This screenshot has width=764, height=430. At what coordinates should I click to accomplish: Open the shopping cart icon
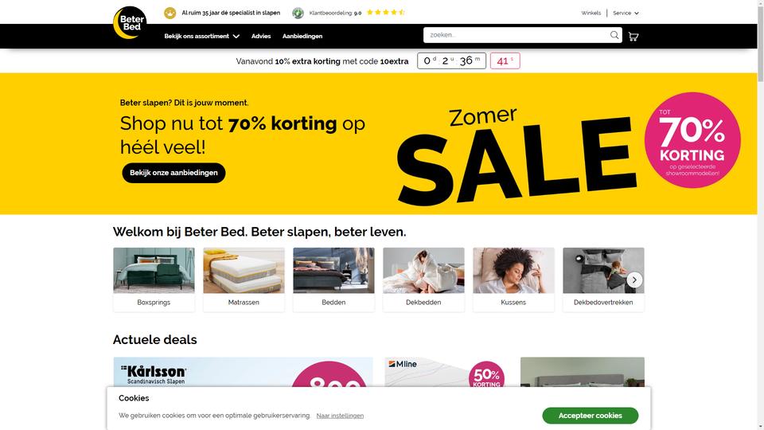[633, 36]
